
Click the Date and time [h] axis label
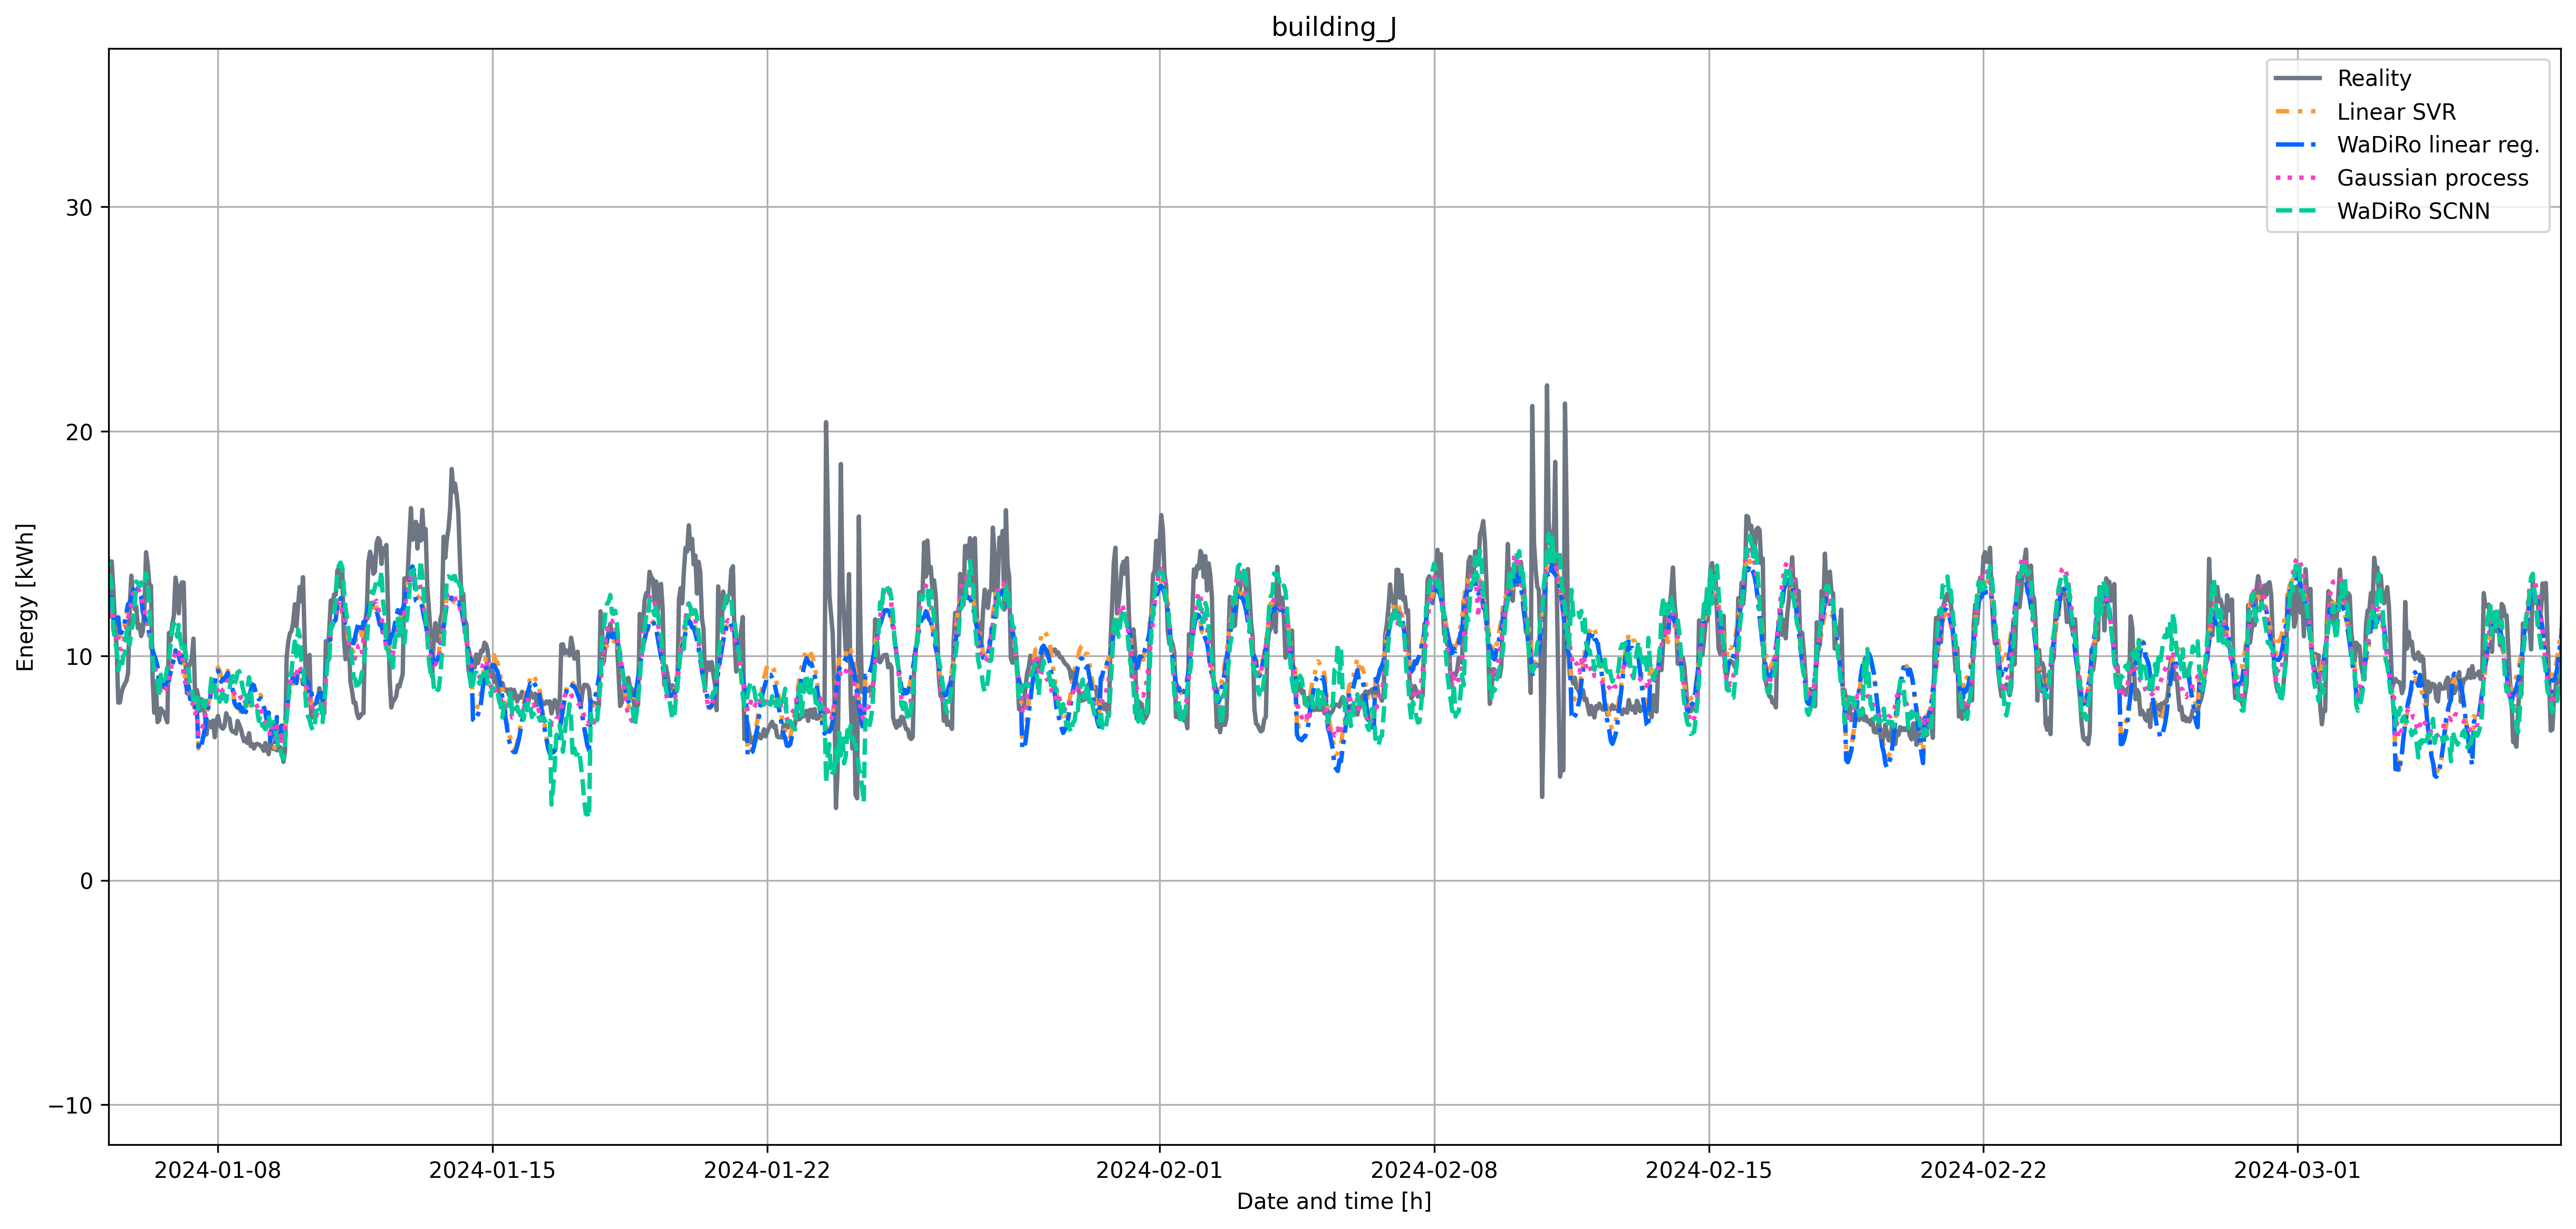tap(1333, 1201)
